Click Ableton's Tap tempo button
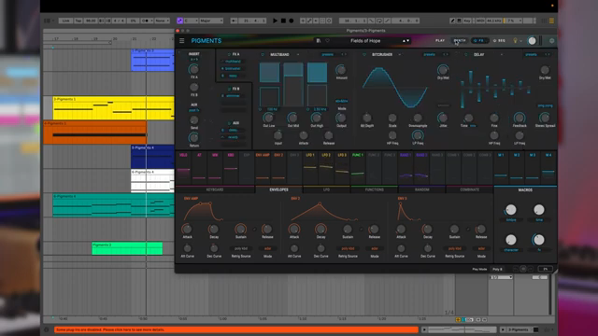 pyautogui.click(x=78, y=21)
